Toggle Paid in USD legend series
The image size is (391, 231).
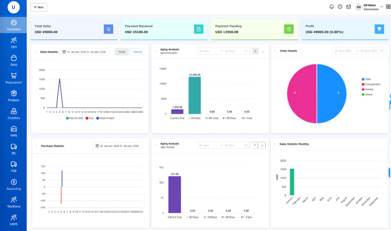click(74, 118)
